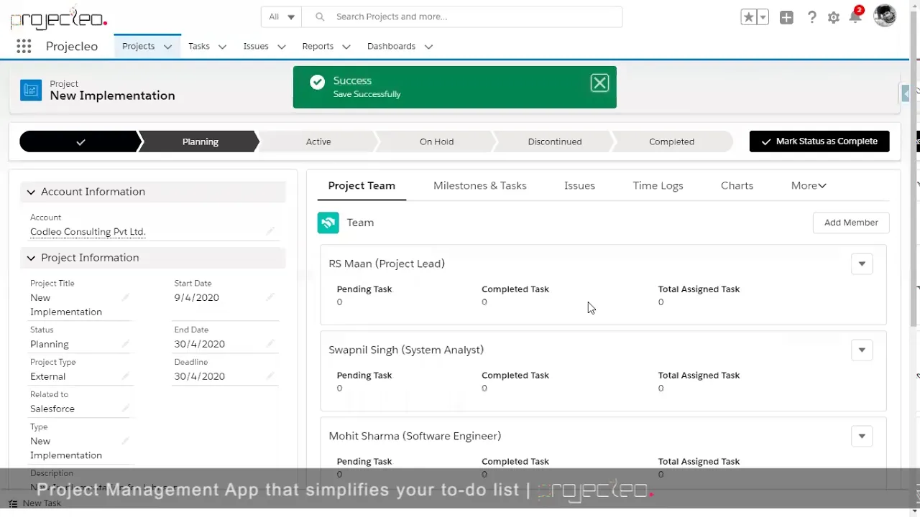The height and width of the screenshot is (517, 920).
Task: Edit the Status field pencil icon
Action: click(x=125, y=344)
